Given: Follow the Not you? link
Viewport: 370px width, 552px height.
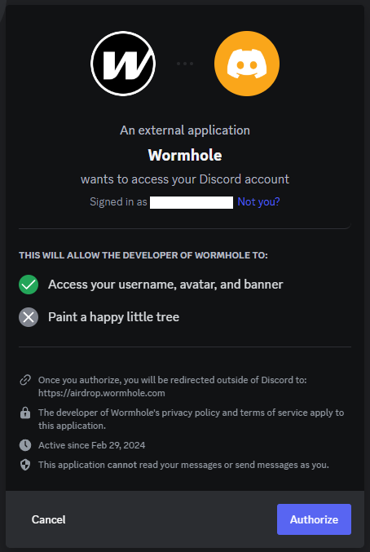Looking at the screenshot, I should [259, 202].
